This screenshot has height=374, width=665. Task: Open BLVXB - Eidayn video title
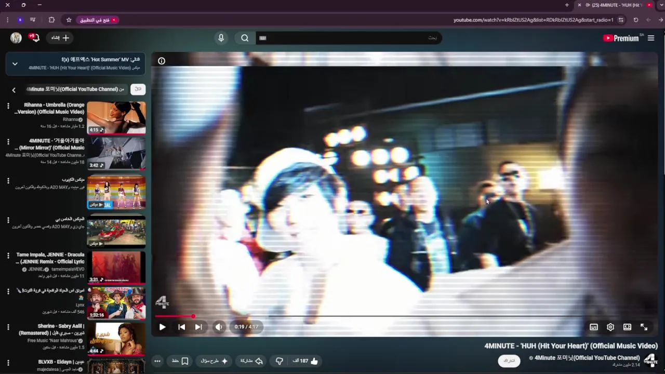click(61, 362)
